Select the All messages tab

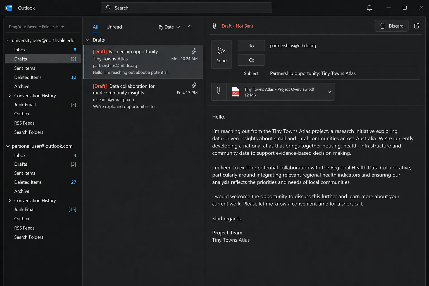tap(96, 27)
